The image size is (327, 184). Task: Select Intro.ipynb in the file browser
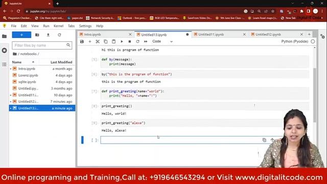[x=42, y=68]
